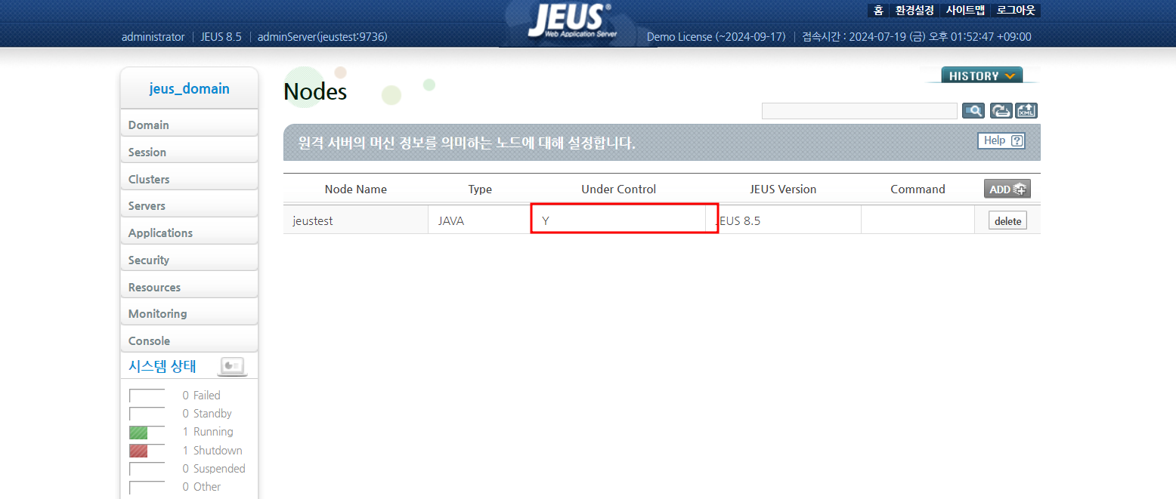
Task: Click the administrator user label
Action: click(153, 36)
